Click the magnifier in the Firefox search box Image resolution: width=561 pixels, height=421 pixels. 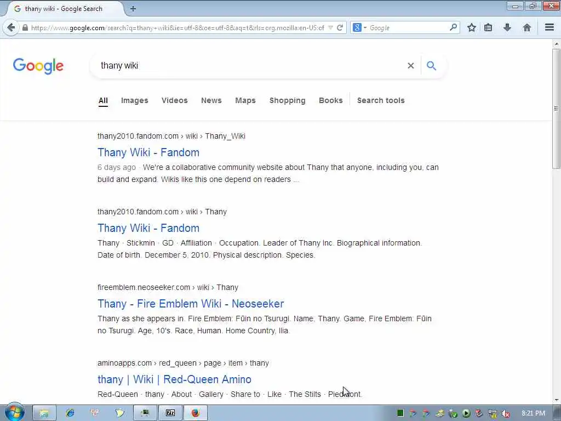453,27
